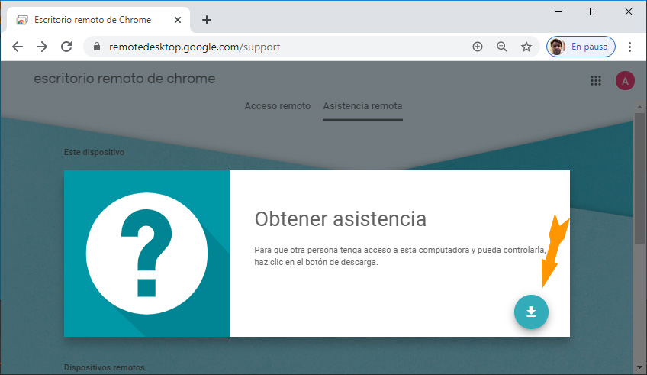Screen dimensions: 647x375
Task: Click the teal download button
Action: click(x=531, y=312)
